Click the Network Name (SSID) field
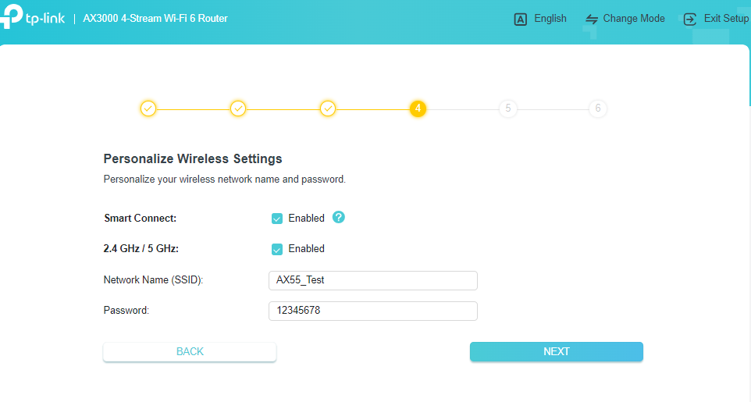The width and height of the screenshot is (751, 402). pos(373,280)
